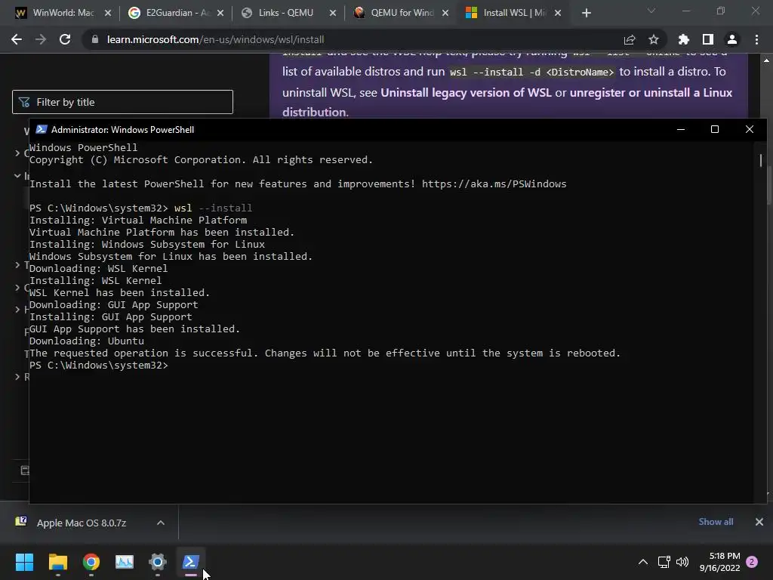Click the https://aka.ms/PSWindows text

494,184
